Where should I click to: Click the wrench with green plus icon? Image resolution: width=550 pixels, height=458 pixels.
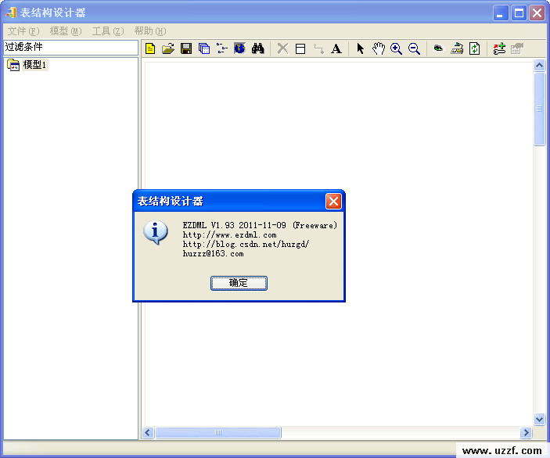coord(499,48)
